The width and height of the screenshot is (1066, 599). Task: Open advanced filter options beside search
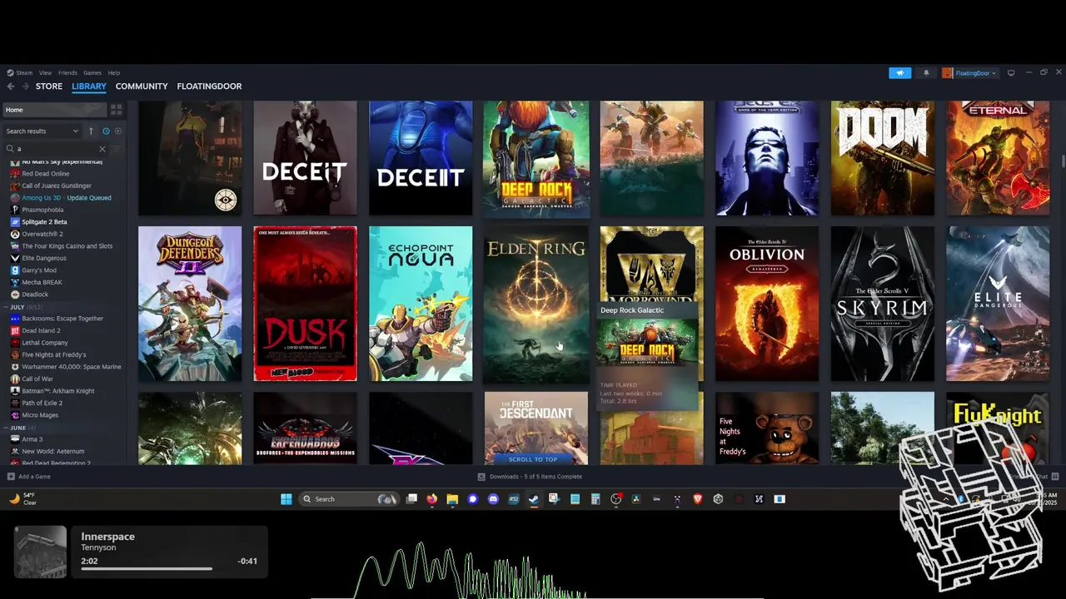117,149
